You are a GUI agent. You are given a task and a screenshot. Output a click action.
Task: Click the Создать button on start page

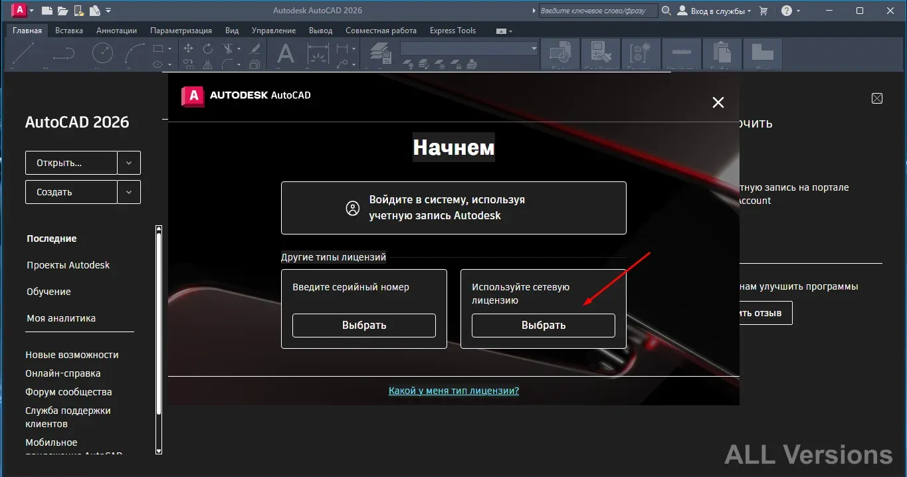click(71, 192)
